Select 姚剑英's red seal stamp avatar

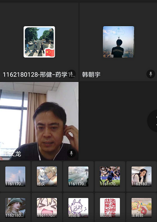click(x=110, y=208)
